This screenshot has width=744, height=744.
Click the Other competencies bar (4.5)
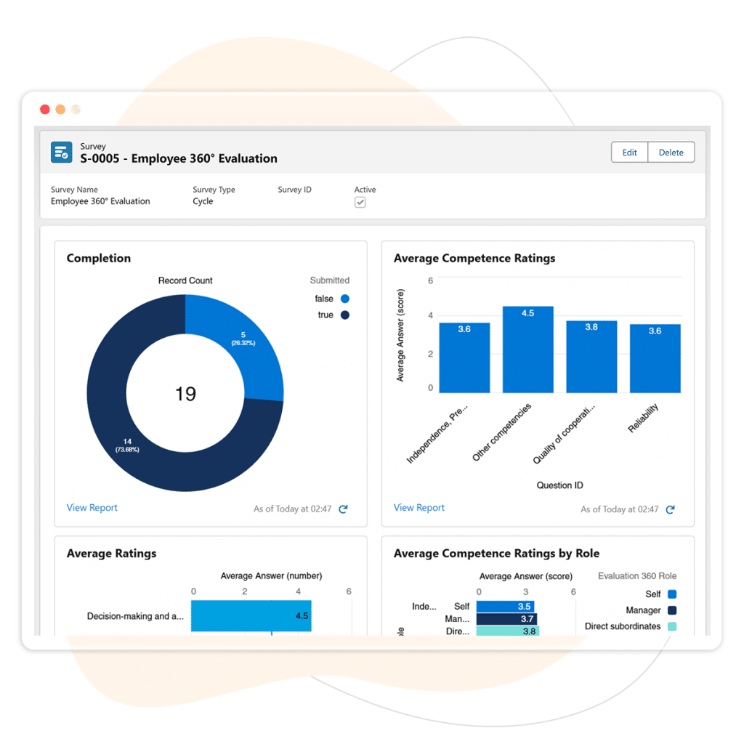point(527,350)
